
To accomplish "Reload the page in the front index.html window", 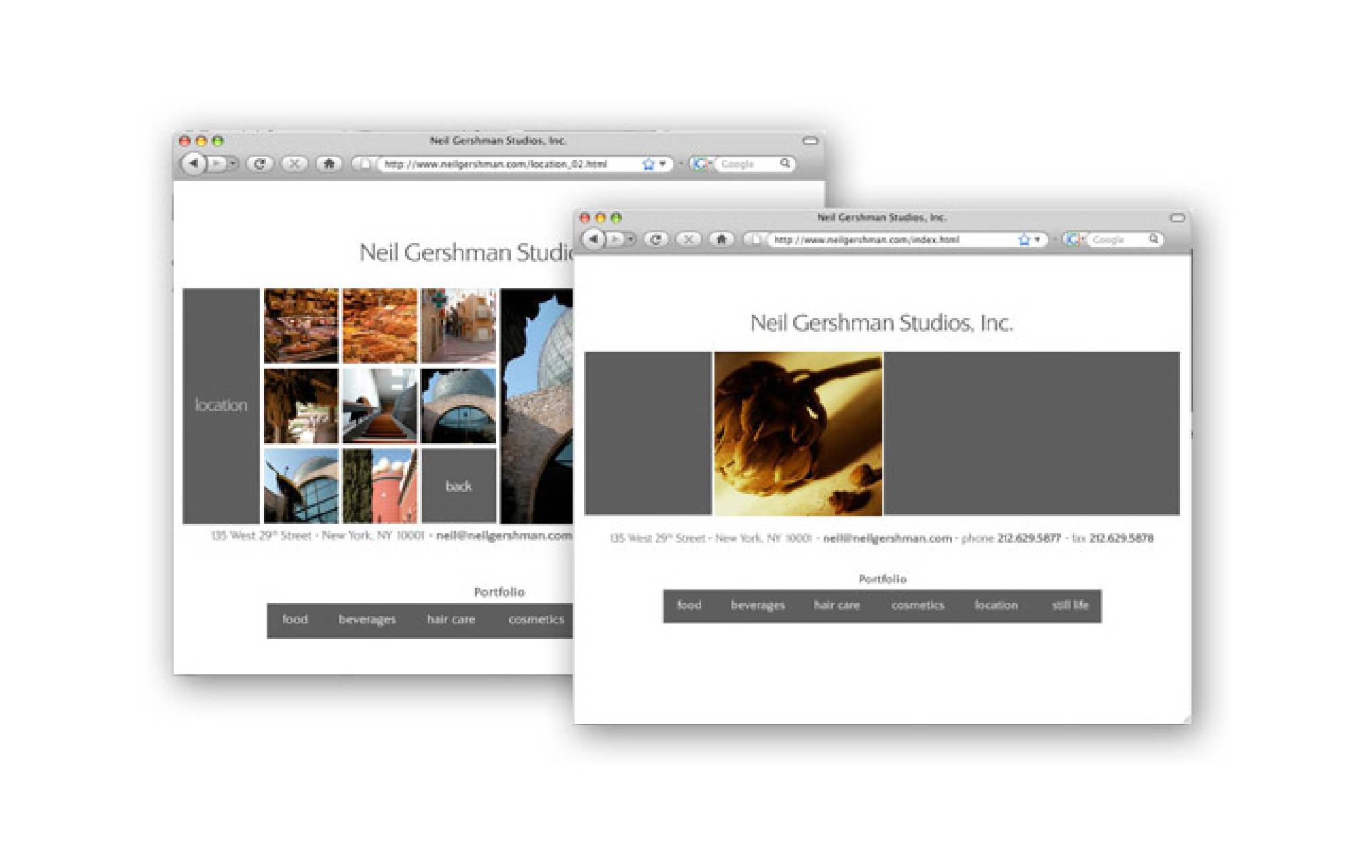I will point(655,239).
